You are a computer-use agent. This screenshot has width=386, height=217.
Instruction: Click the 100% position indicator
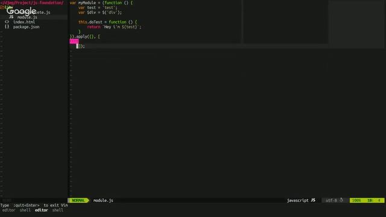pos(356,201)
